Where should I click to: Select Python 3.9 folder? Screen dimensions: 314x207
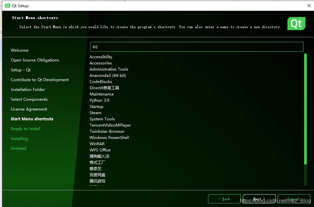99,100
